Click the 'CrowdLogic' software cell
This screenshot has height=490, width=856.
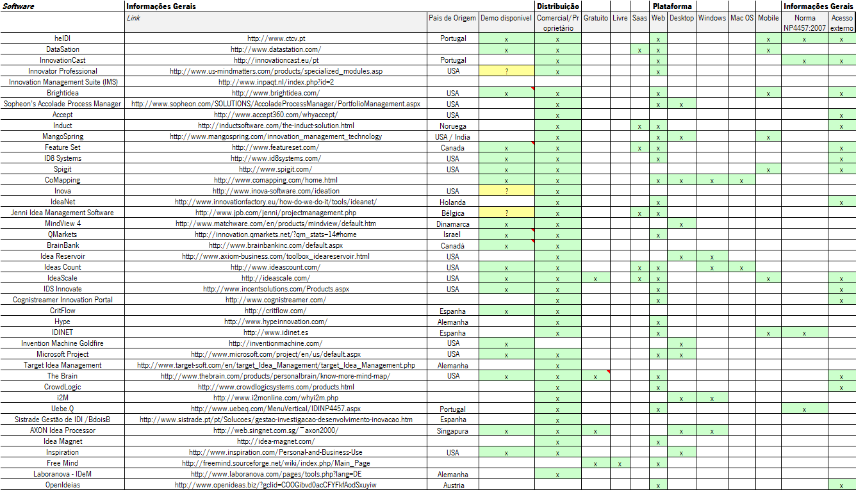pyautogui.click(x=62, y=387)
